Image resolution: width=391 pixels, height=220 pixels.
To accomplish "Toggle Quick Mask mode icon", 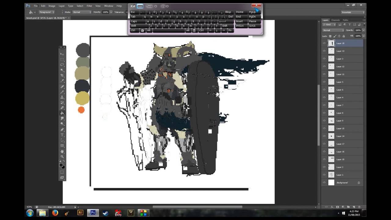I will (62, 172).
